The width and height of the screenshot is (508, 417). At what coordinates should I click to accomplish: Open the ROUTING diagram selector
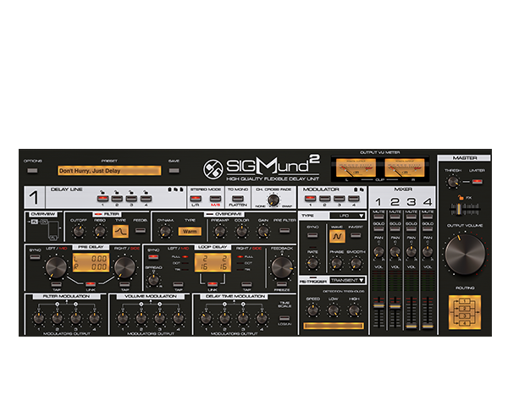click(465, 312)
